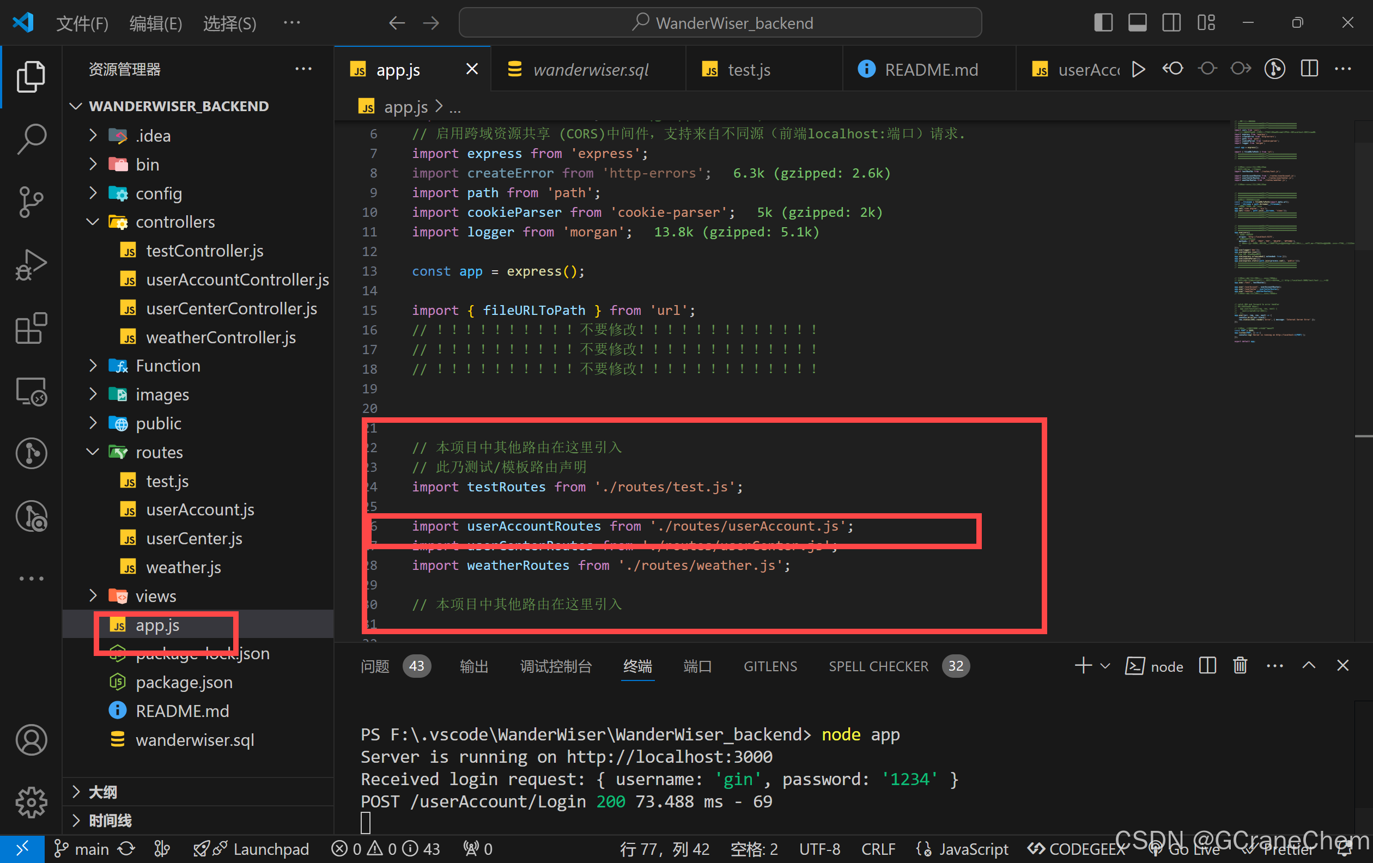This screenshot has width=1373, height=863.
Task: Click main branch in status bar
Action: (82, 849)
